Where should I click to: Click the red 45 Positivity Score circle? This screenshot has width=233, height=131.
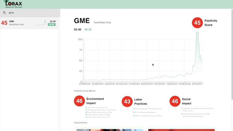coord(197,23)
